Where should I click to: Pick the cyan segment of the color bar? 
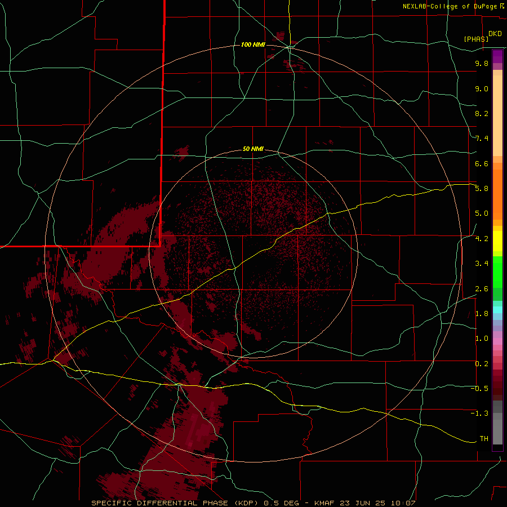click(497, 310)
